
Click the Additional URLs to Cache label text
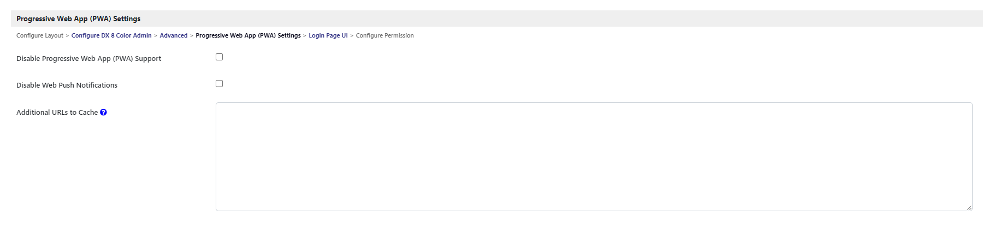(57, 113)
